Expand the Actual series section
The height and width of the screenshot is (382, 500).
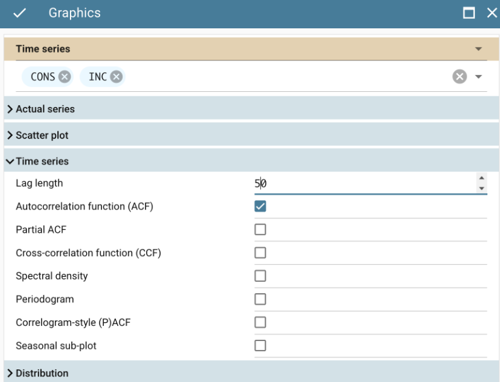coord(45,109)
